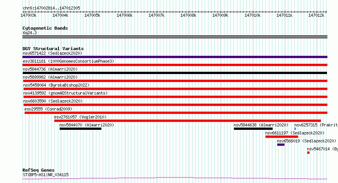Click the red esv2761057 variant bar
The image size is (338, 183).
tap(188, 121)
